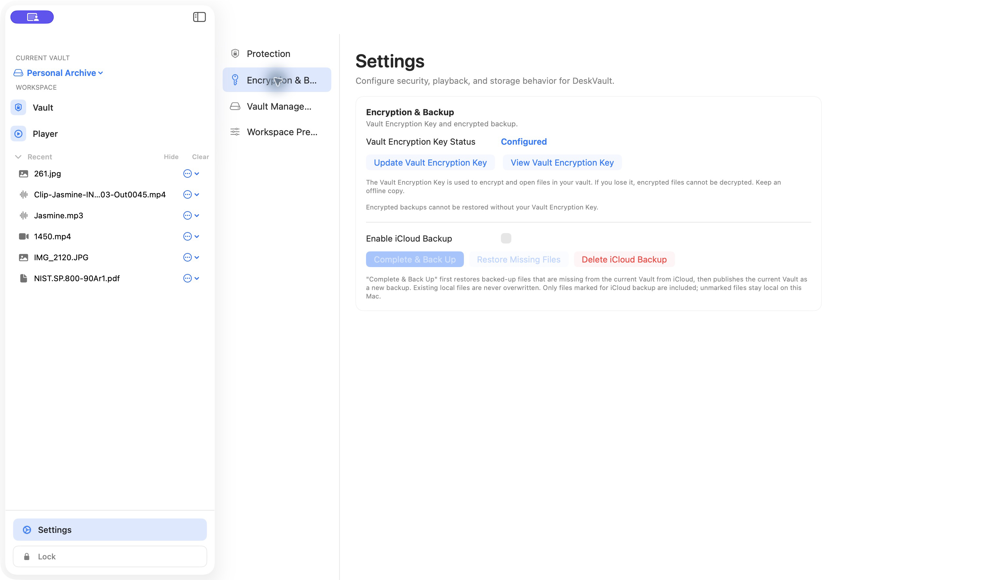Click the Vault shield icon
The height and width of the screenshot is (580, 990).
coord(18,107)
